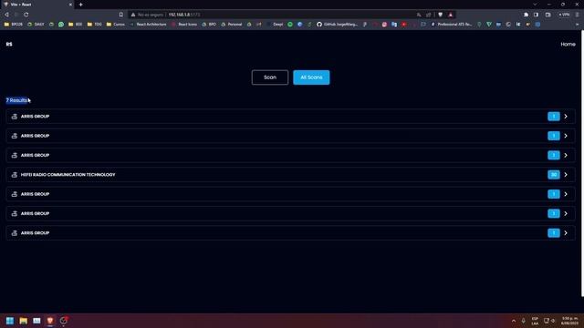Open the GitHub bookmark
The width and height of the screenshot is (584, 328).
point(338,25)
